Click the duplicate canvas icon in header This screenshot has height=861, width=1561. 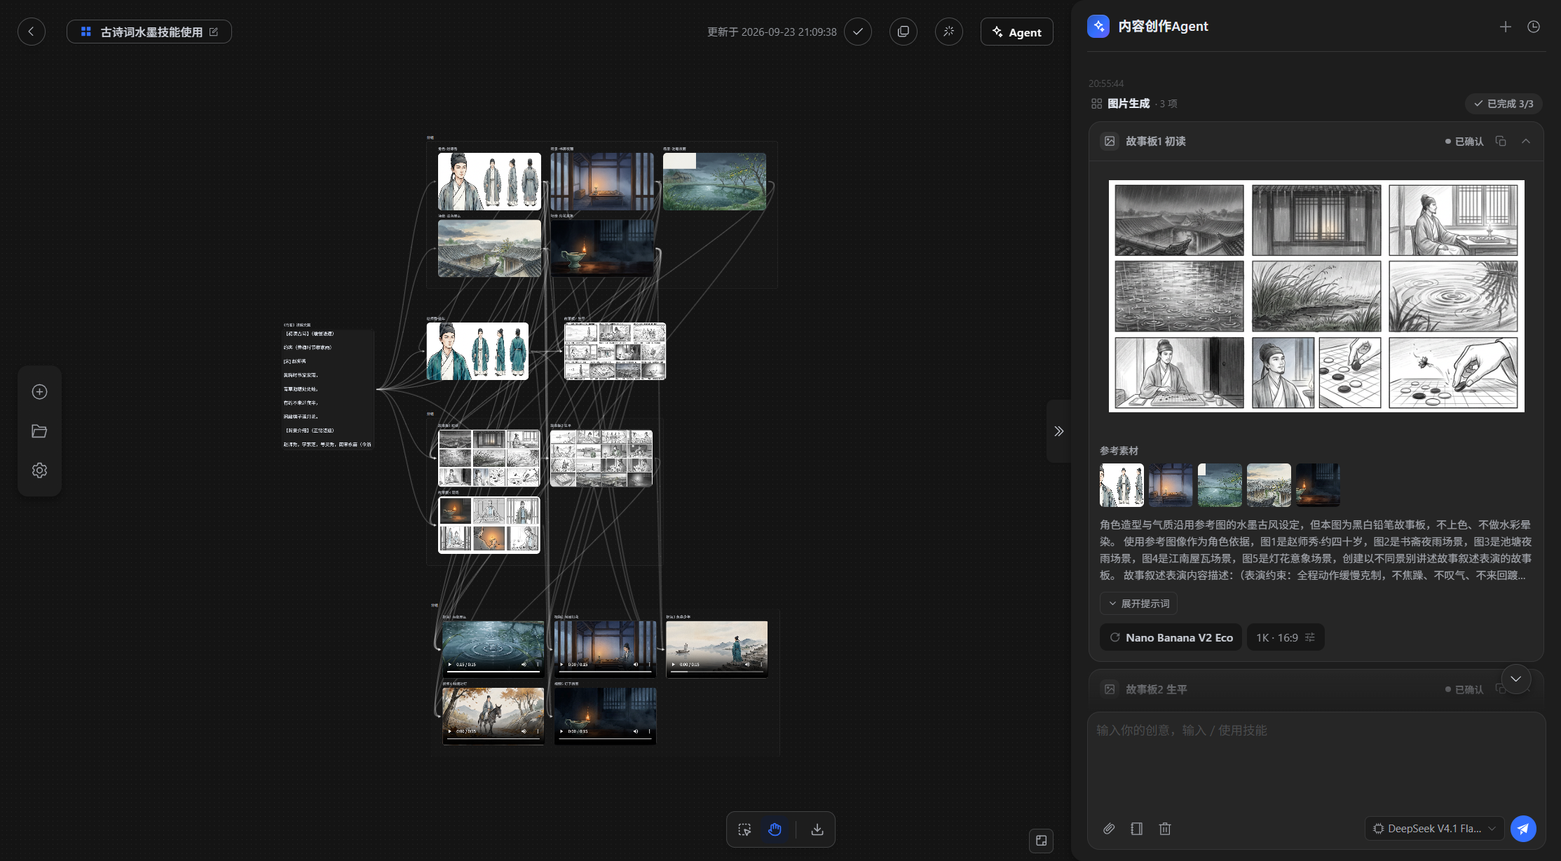click(904, 32)
